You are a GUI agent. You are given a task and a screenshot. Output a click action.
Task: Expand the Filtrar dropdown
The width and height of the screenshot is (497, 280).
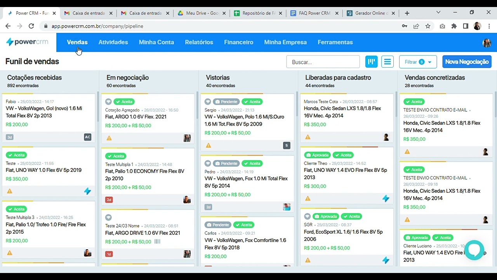click(x=418, y=62)
